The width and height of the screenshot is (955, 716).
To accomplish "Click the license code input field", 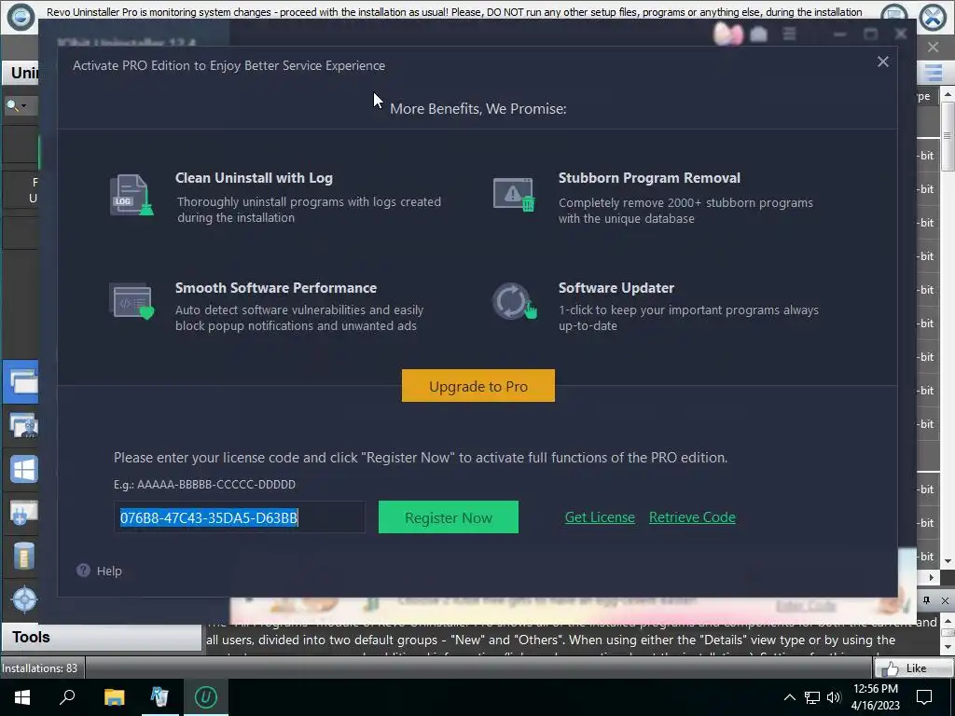I will tap(240, 517).
